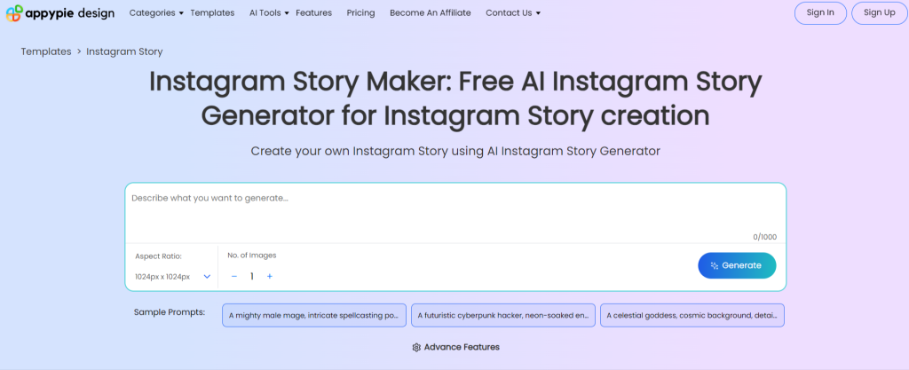This screenshot has height=370, width=909.
Task: Open the Contact Us dropdown
Action: point(512,13)
